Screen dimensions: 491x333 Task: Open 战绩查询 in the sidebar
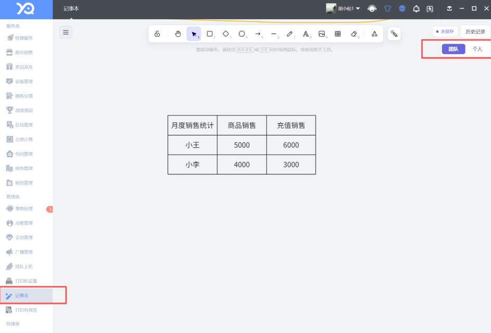click(27, 110)
